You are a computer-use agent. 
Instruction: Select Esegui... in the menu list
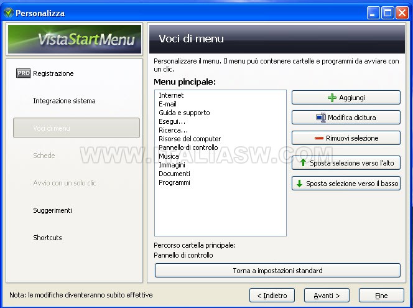(172, 121)
